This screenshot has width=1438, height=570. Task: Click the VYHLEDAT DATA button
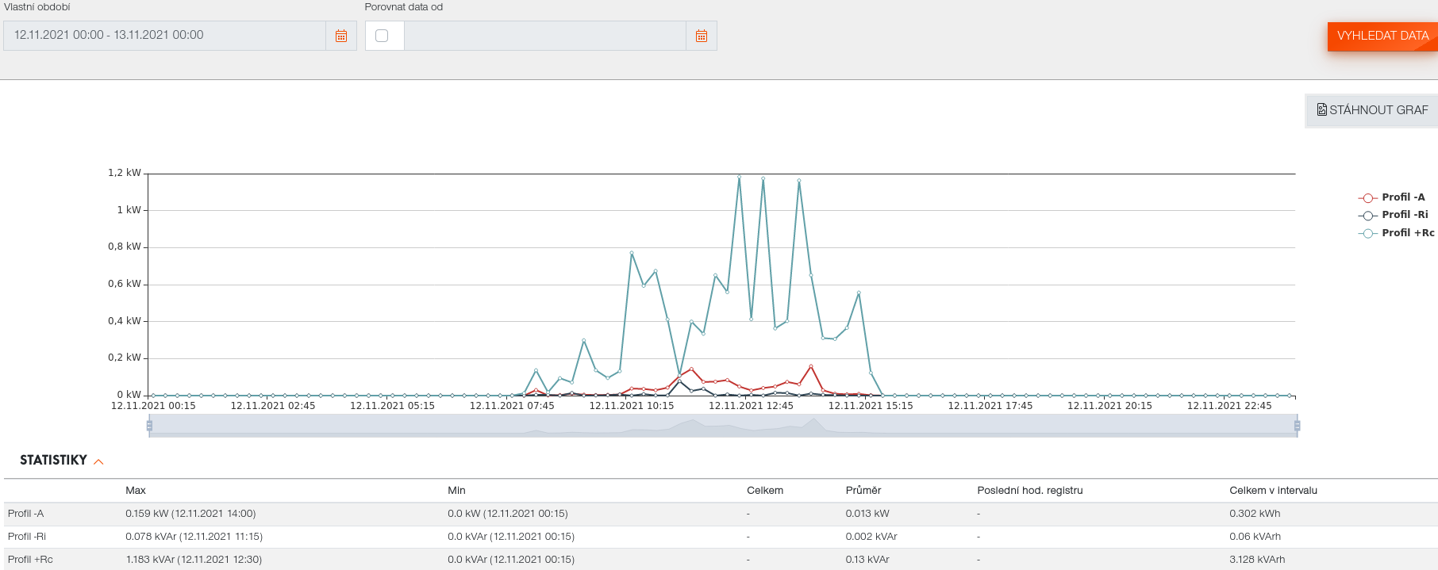(1382, 36)
